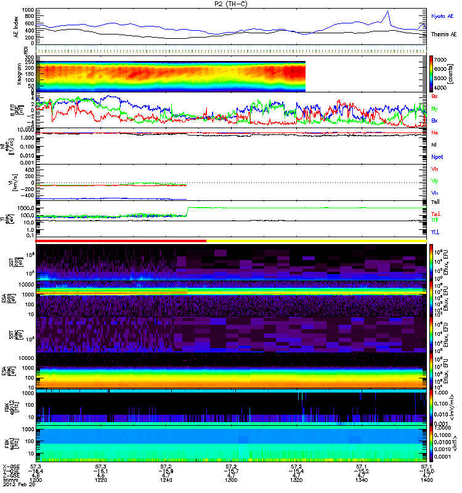Click the blue Bx legend label

click(x=434, y=120)
